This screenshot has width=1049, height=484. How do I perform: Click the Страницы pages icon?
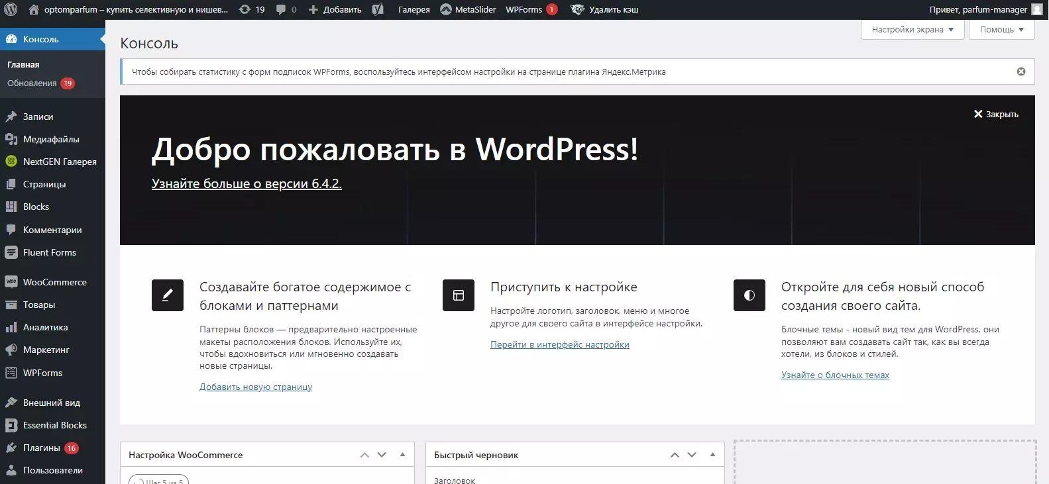(x=11, y=184)
